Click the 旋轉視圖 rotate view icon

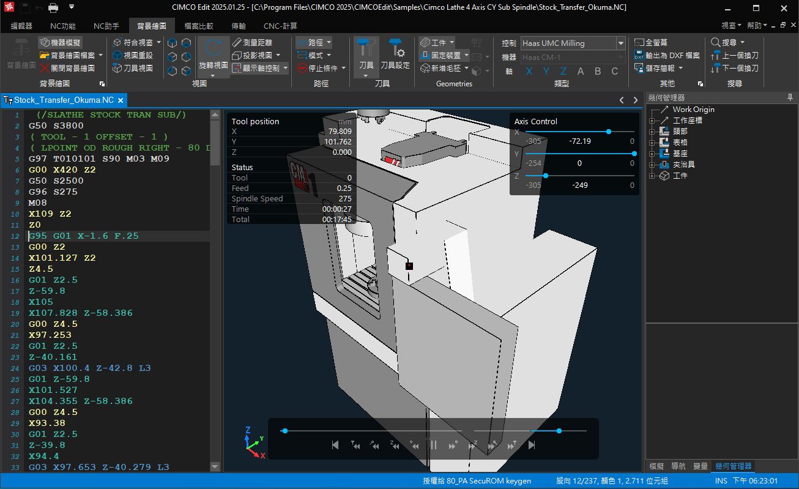214,48
